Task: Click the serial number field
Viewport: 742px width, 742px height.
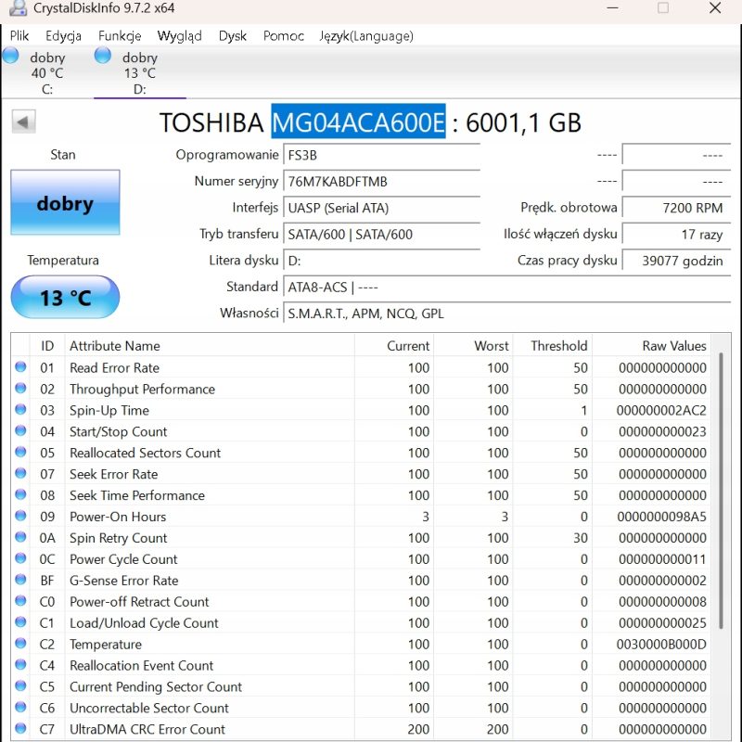Action: point(380,182)
